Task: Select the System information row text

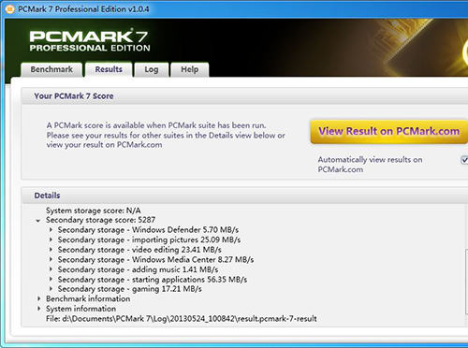Action: [80, 309]
